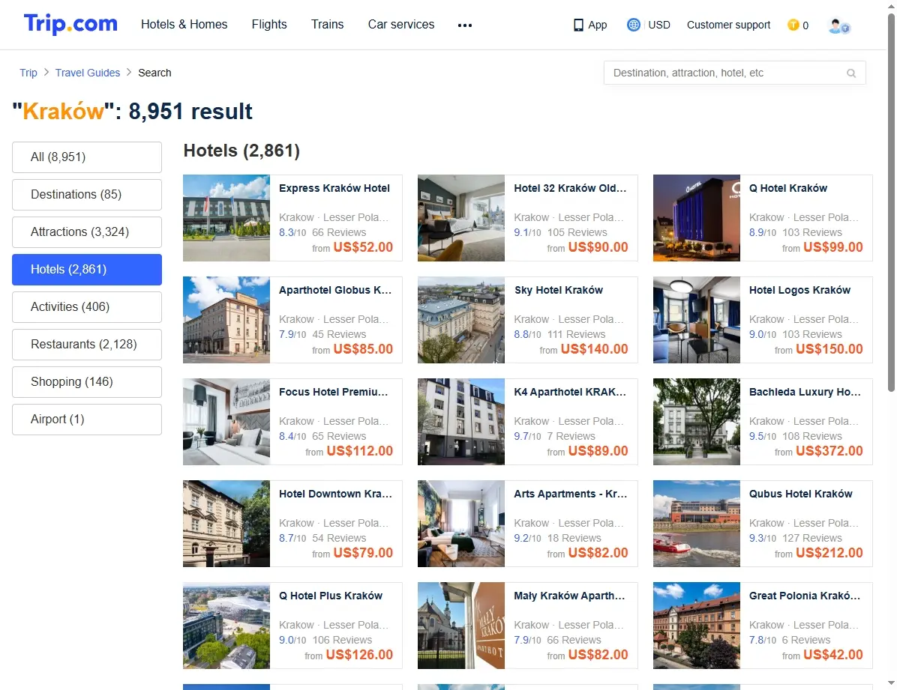Click the Express Kraków Hotel title

coord(334,188)
